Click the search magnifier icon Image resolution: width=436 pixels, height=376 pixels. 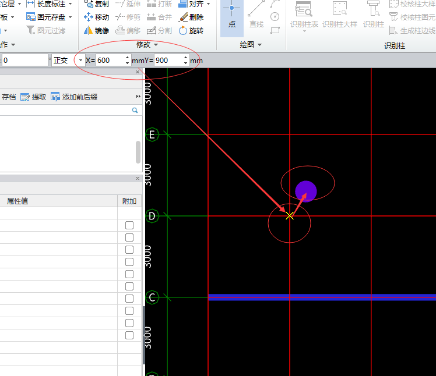pyautogui.click(x=135, y=110)
